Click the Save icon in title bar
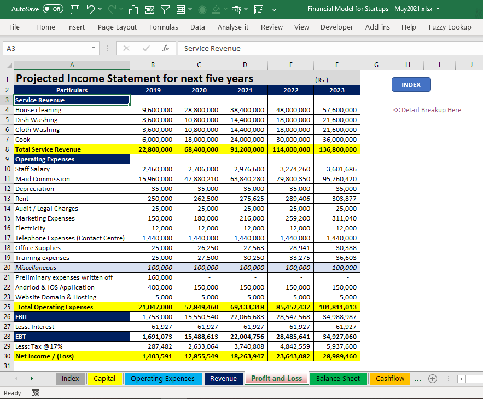The width and height of the screenshot is (483, 399). [x=75, y=9]
